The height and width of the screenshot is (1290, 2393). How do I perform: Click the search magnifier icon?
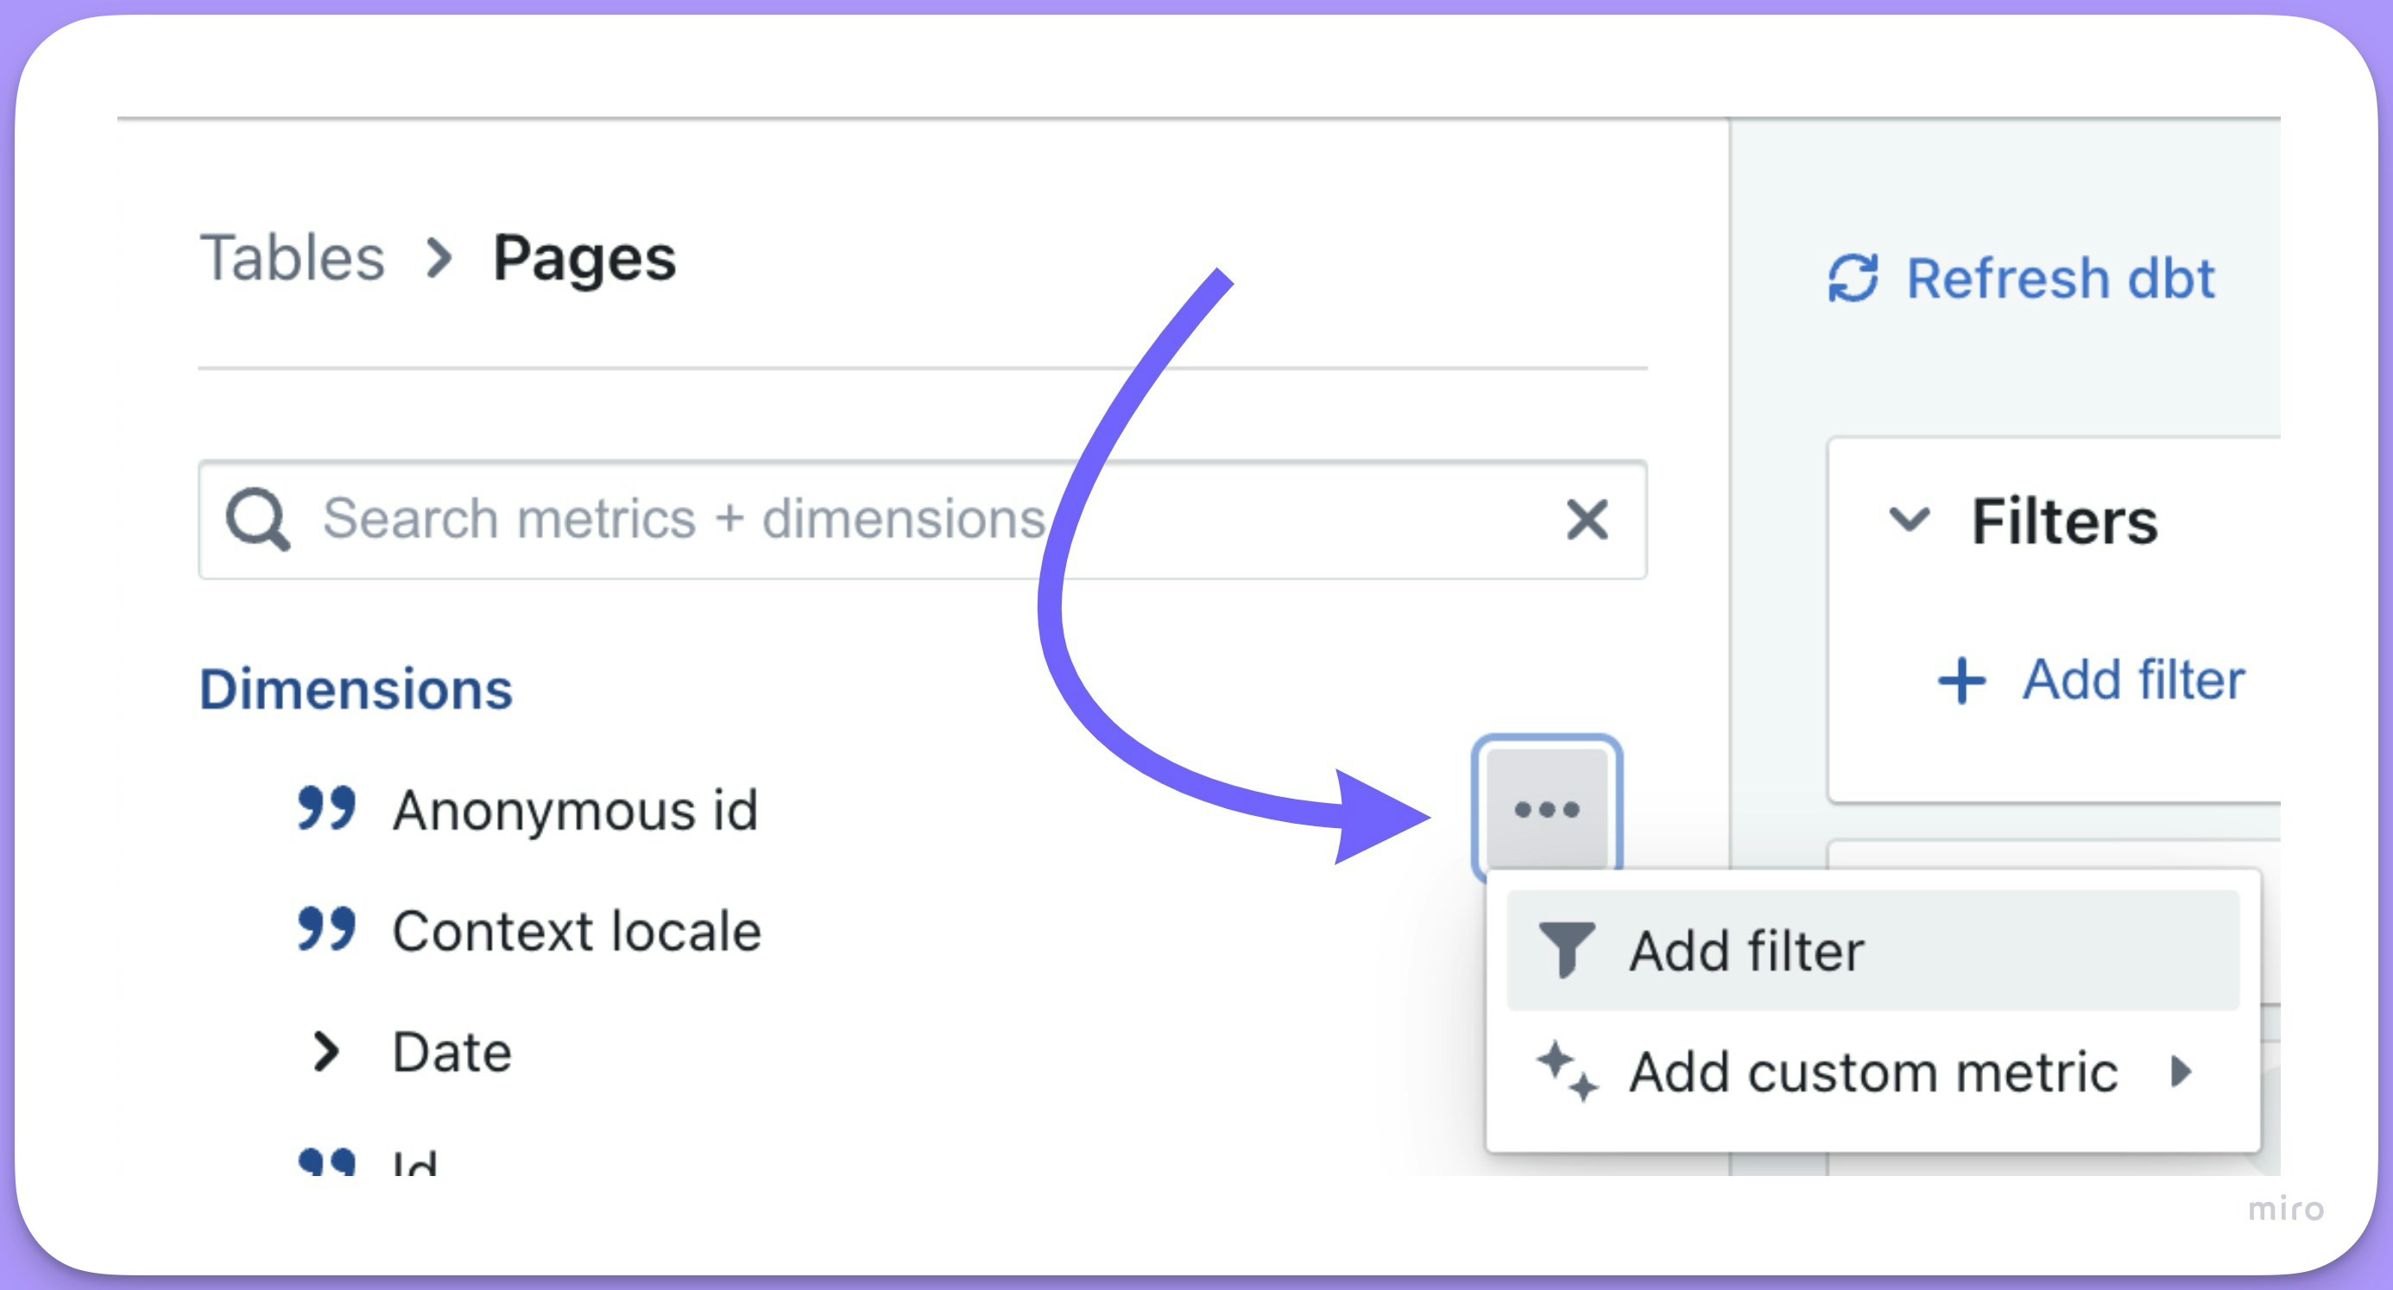pyautogui.click(x=257, y=519)
